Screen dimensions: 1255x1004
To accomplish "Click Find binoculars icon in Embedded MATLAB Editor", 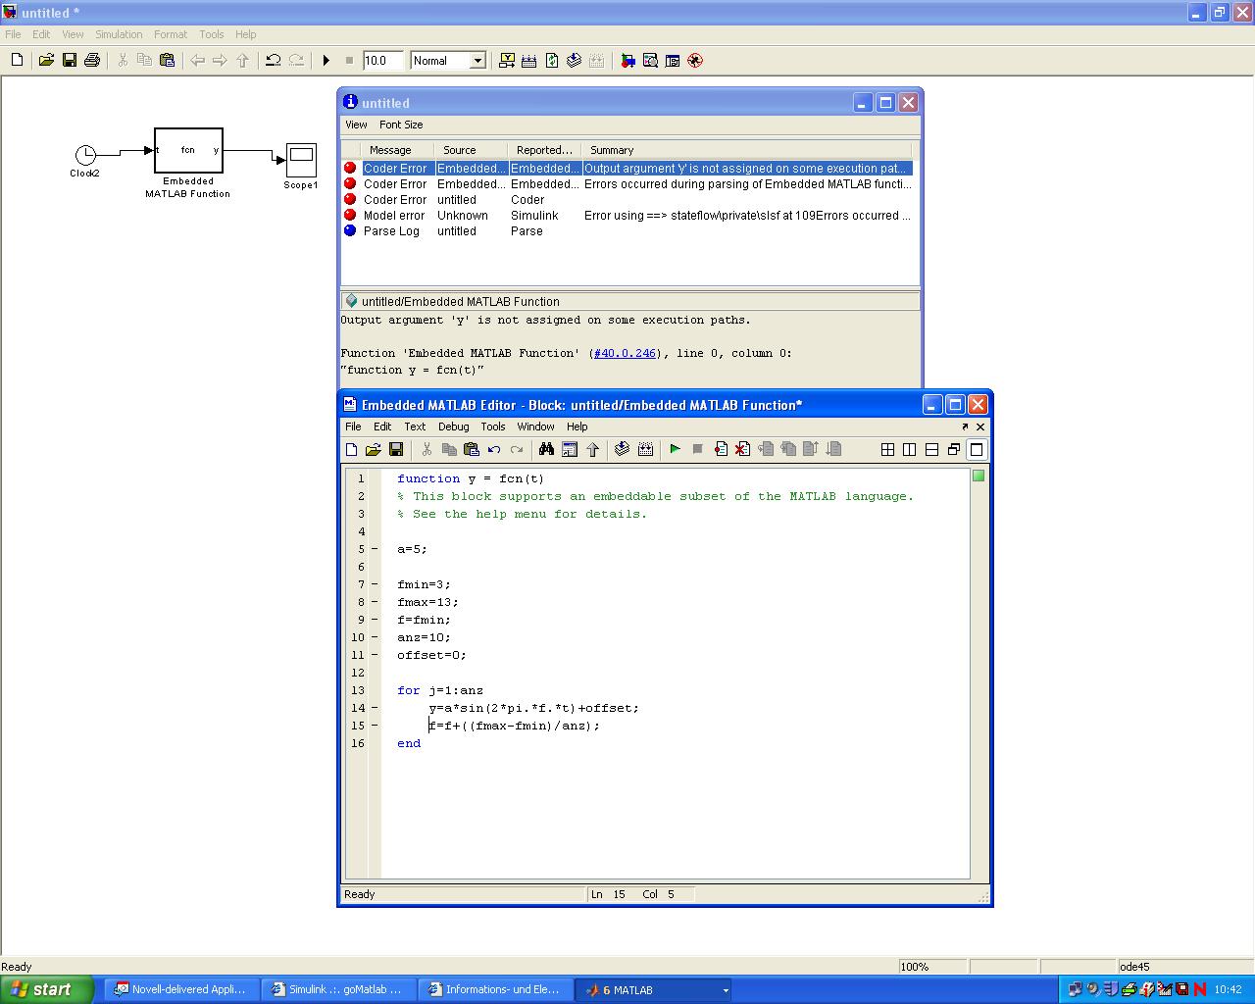I will [x=546, y=449].
